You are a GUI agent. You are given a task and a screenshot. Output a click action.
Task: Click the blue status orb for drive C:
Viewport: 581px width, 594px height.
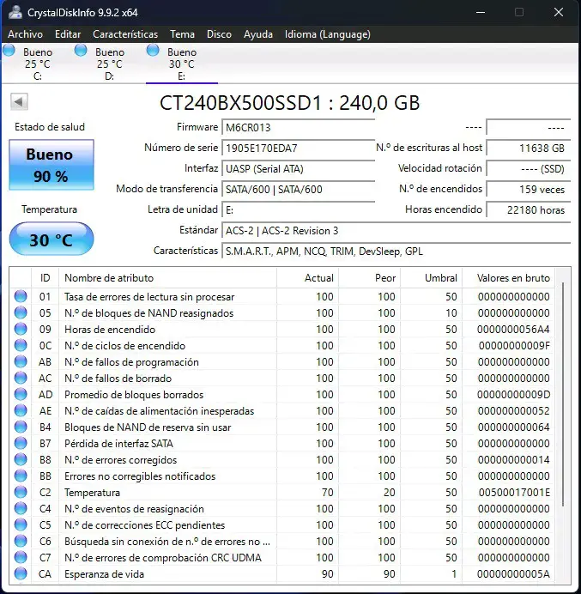[9, 51]
